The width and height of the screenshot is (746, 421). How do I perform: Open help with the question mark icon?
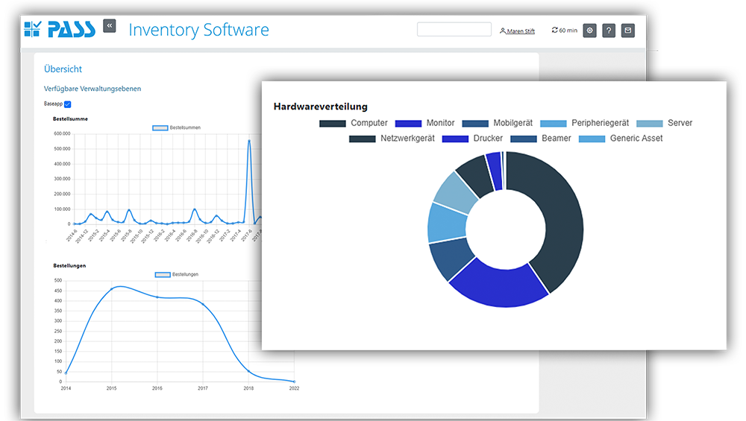(x=609, y=31)
